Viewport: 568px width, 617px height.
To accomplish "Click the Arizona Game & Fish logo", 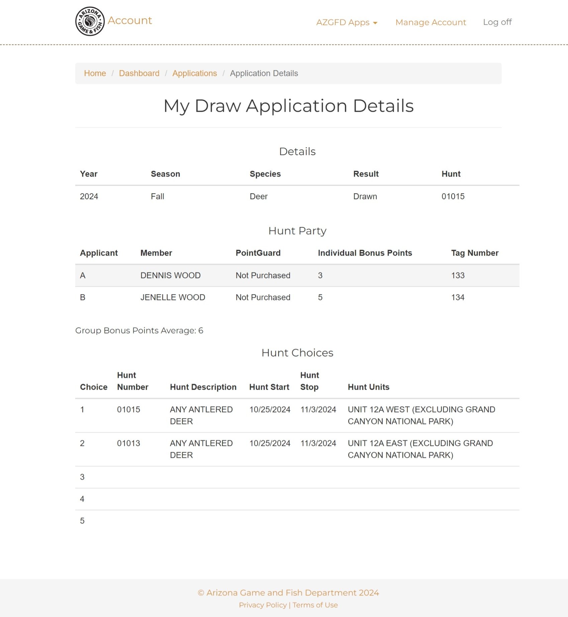I will [90, 21].
